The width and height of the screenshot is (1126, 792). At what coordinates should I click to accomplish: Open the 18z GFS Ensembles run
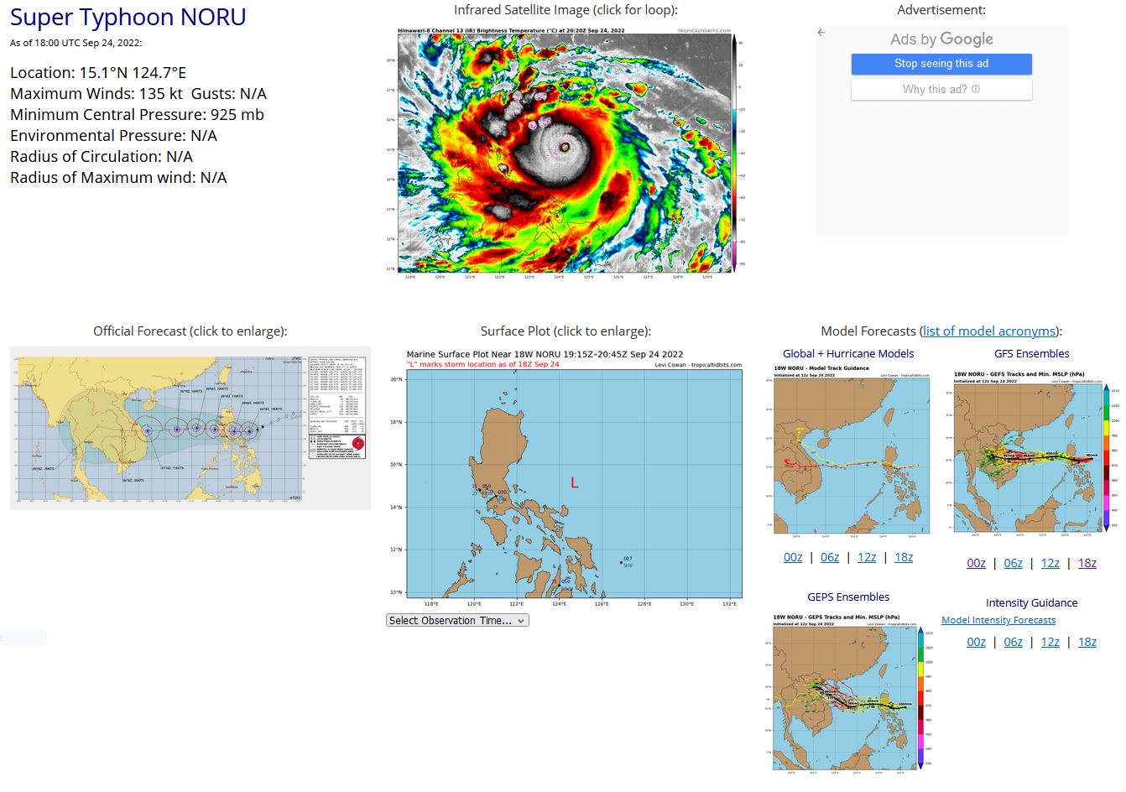(1087, 563)
